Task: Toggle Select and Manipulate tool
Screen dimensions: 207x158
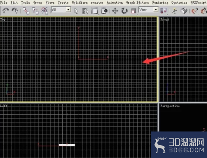Action: point(175,11)
